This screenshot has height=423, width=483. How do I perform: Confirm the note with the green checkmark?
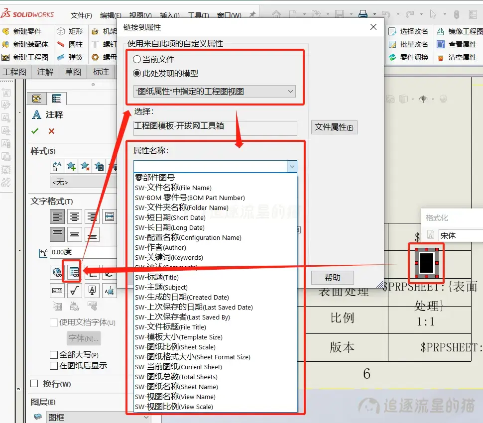[35, 132]
